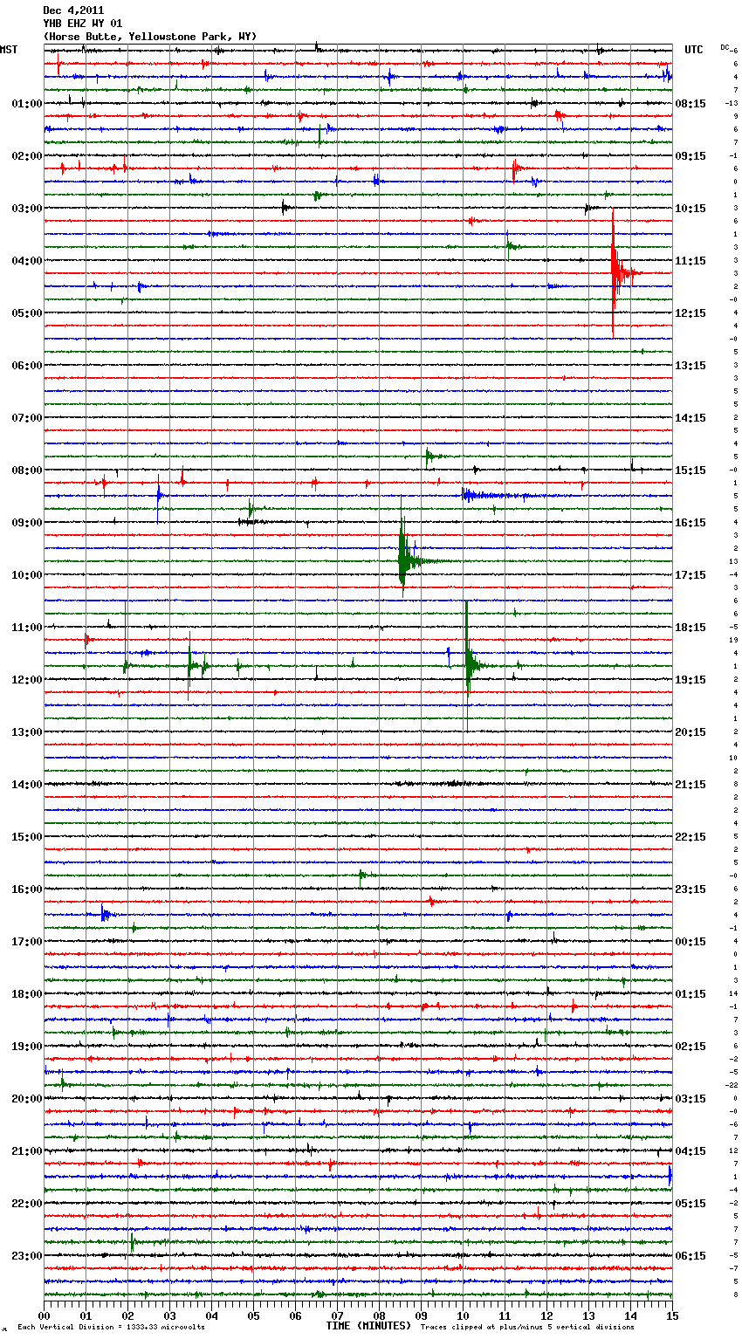Click the '16:15' UTC time label
This screenshot has height=1339, width=742.
click(x=690, y=523)
